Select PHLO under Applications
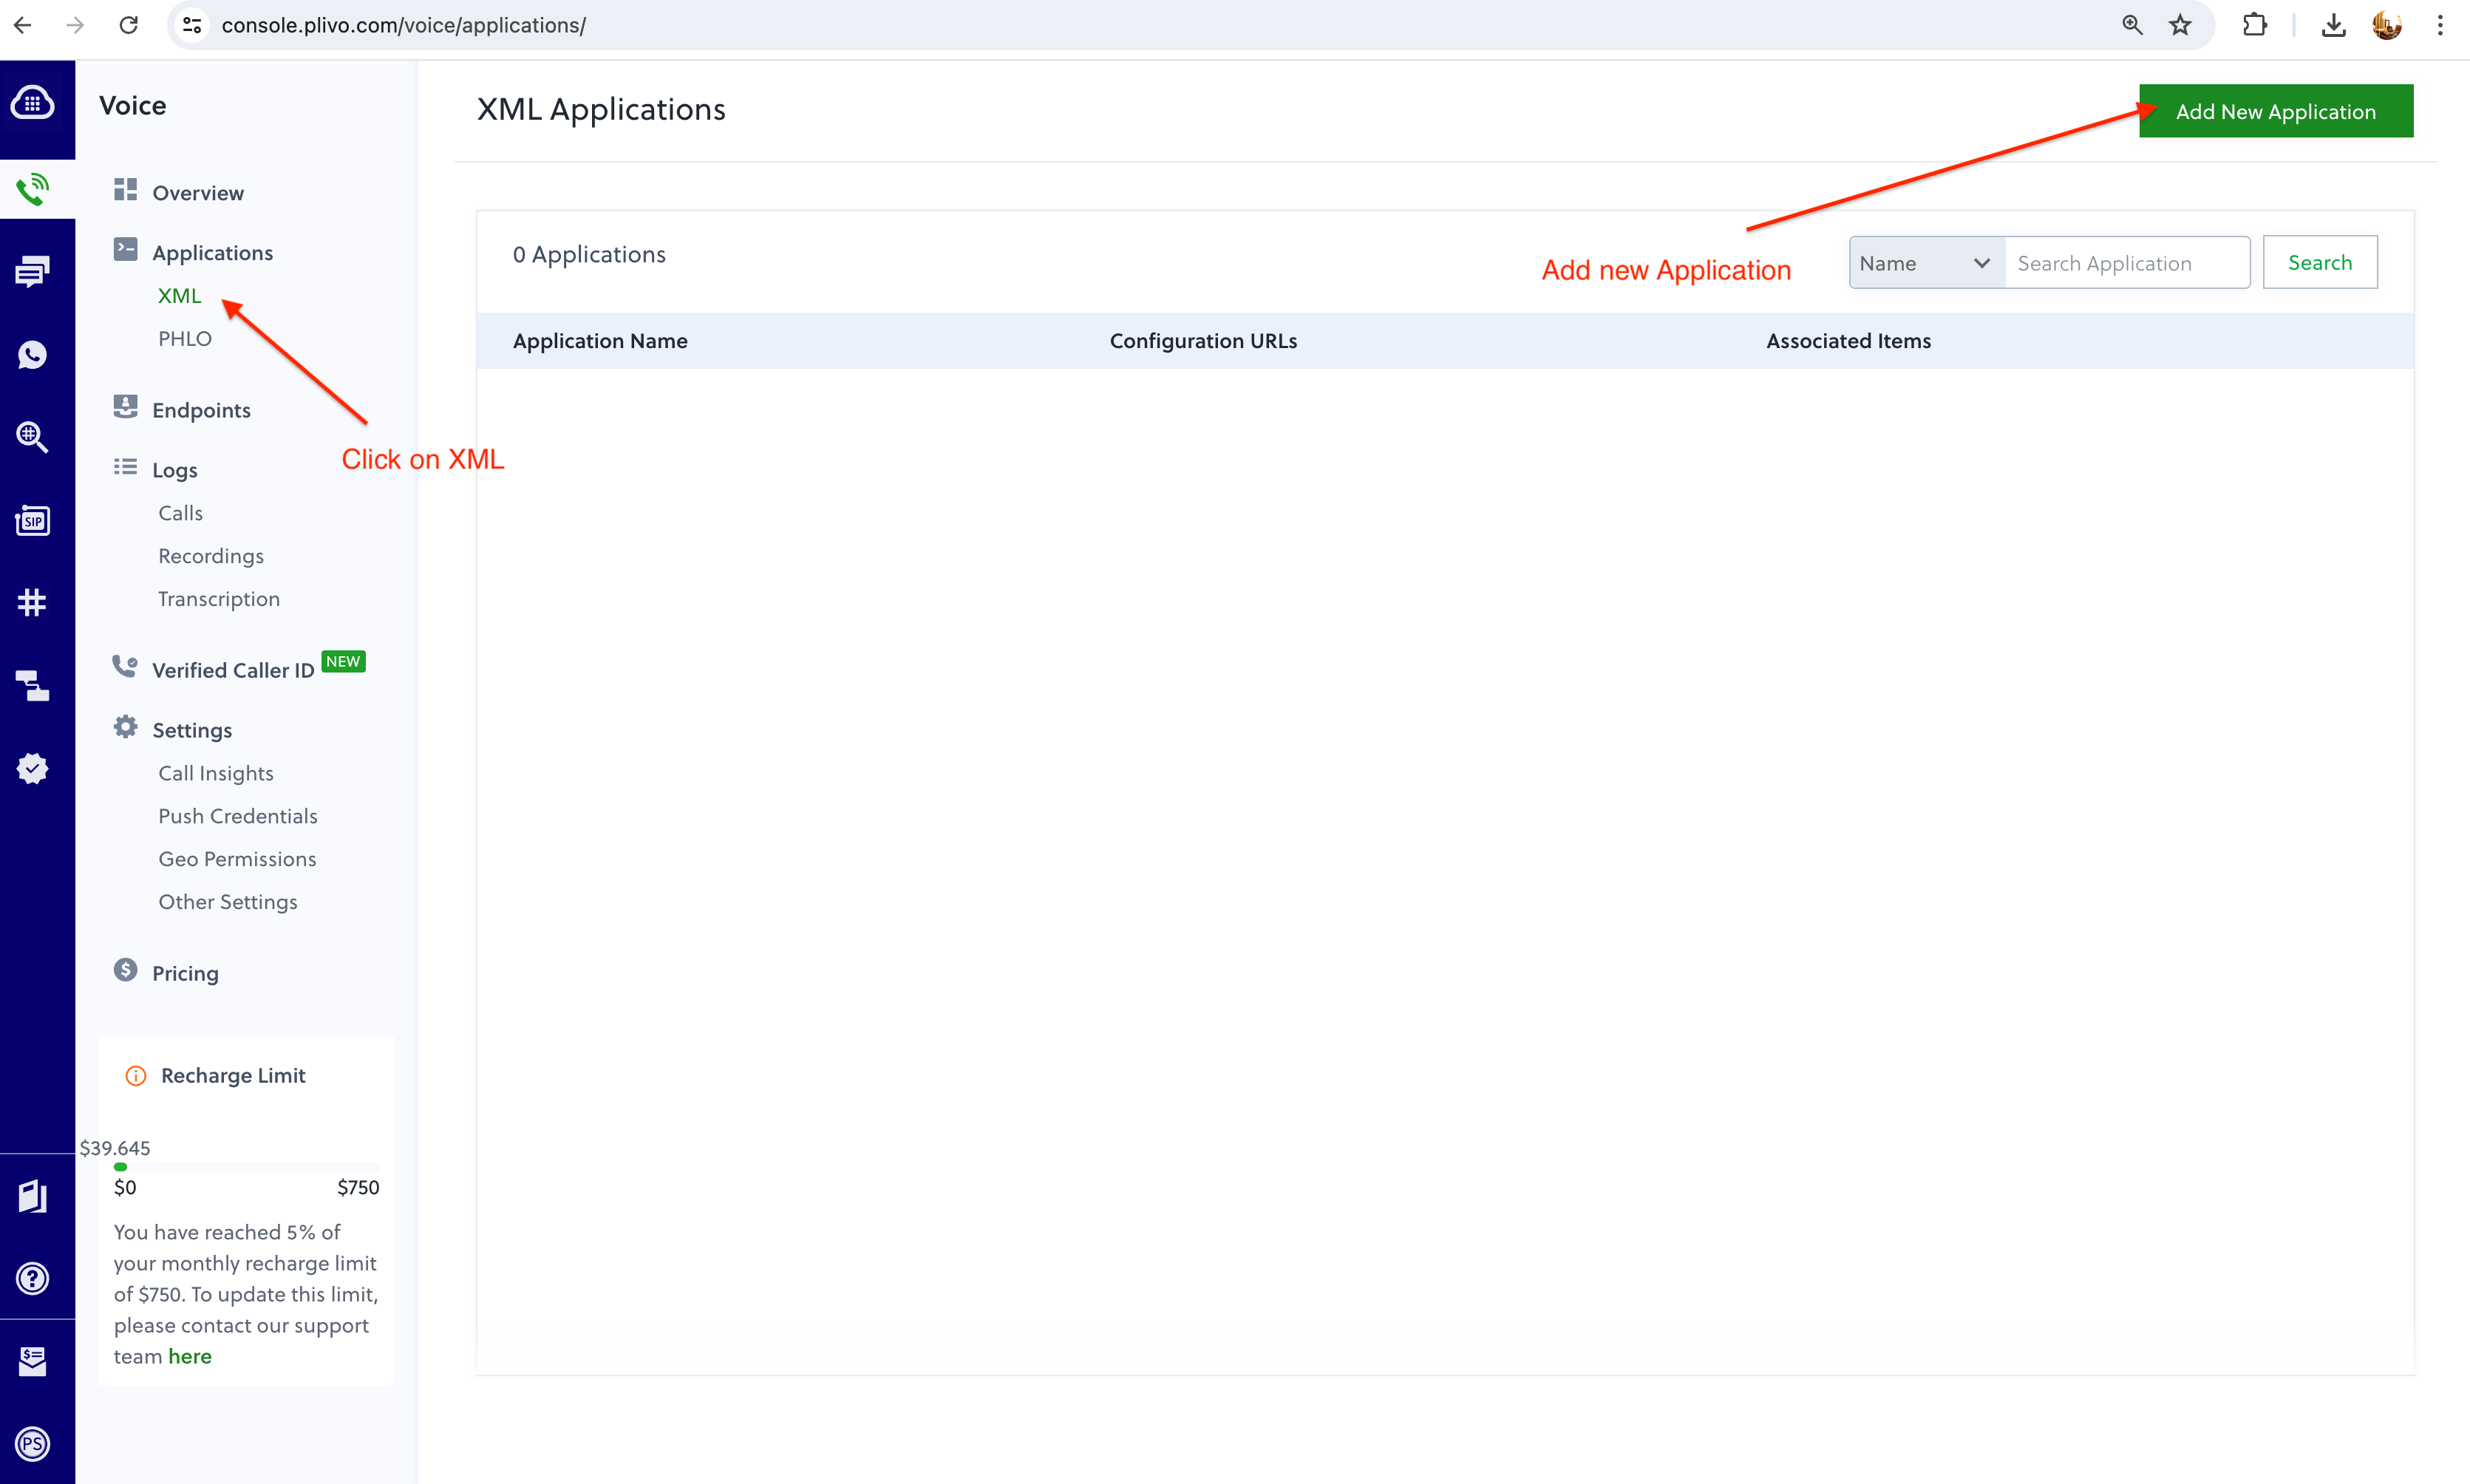2470x1484 pixels. point(185,339)
